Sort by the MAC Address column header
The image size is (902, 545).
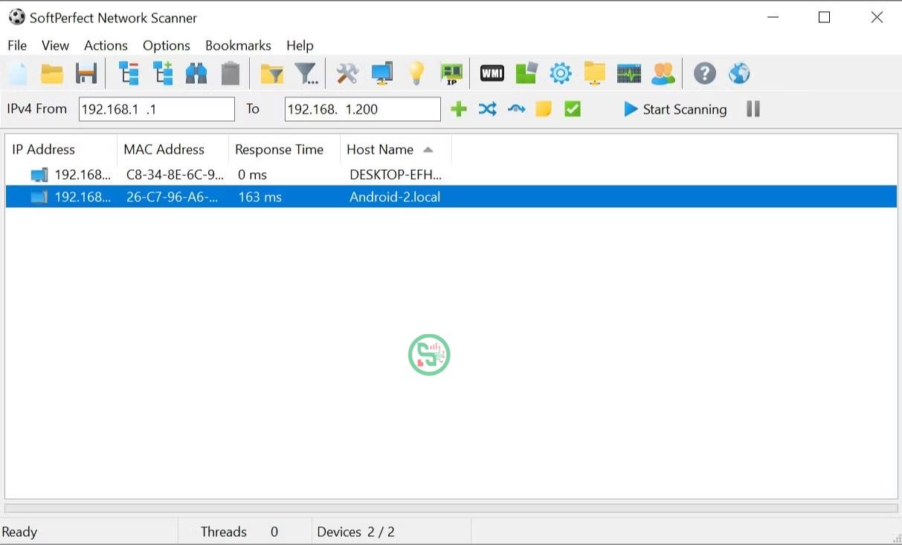click(173, 149)
